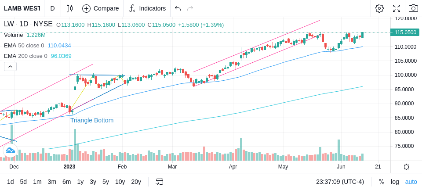Select the 20y time range
Viewport: 422px width, 190px height.
click(x=136, y=182)
